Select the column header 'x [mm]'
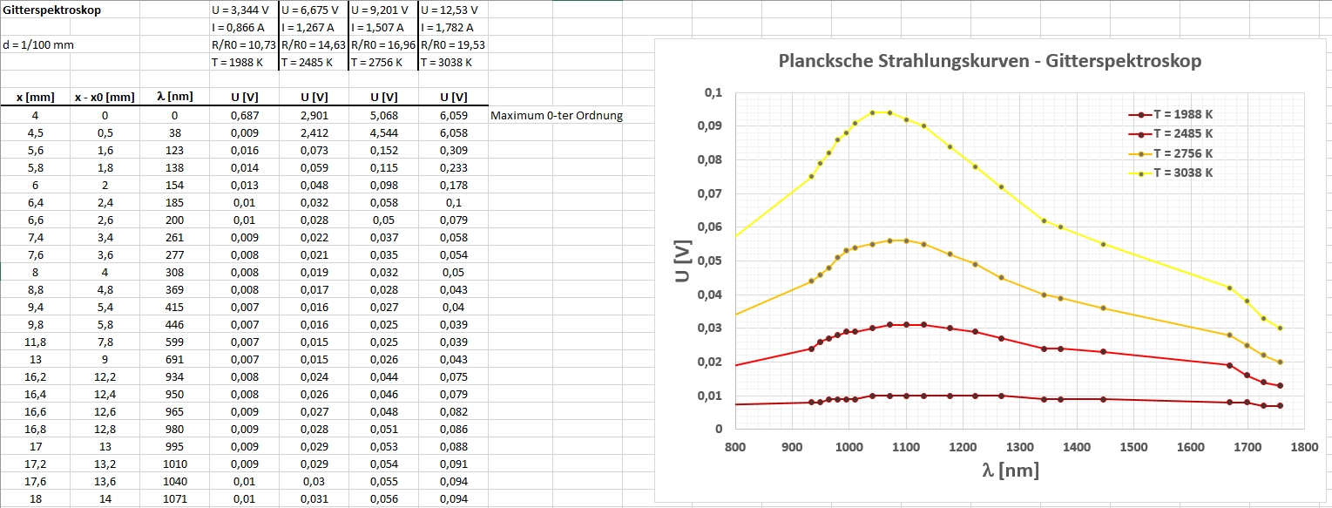 pyautogui.click(x=35, y=98)
